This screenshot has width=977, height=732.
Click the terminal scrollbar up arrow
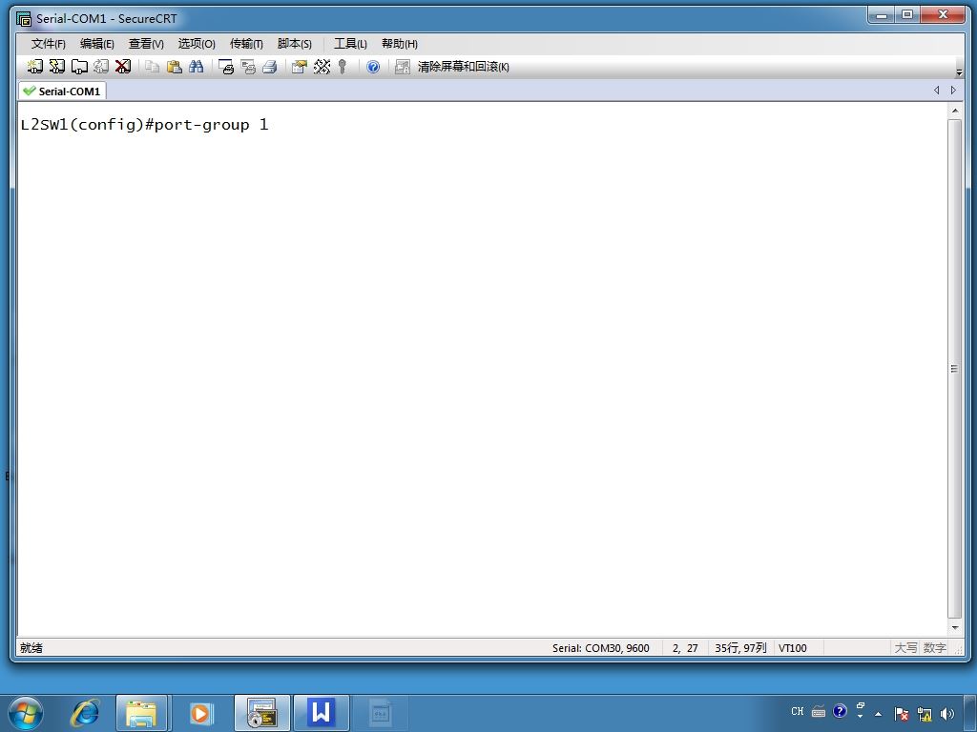pos(954,111)
